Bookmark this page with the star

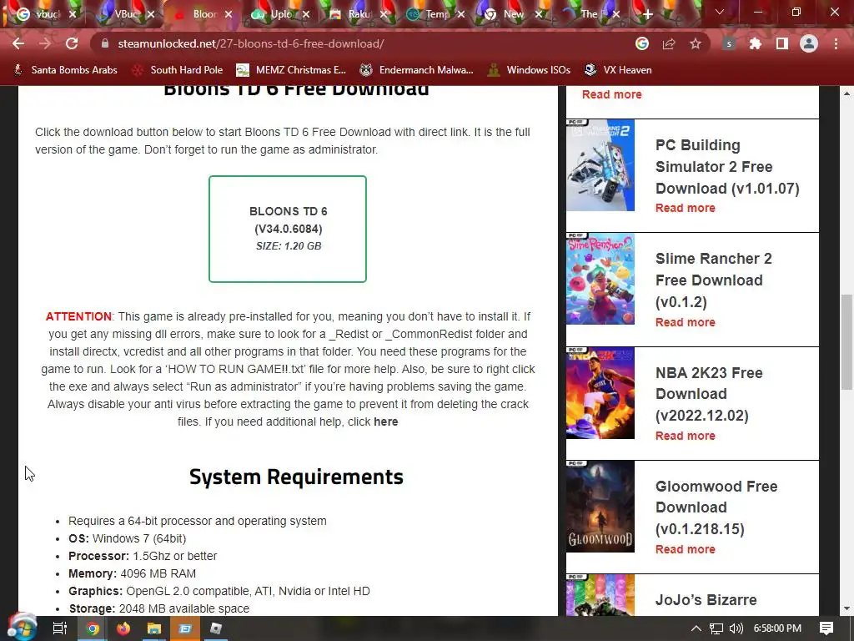pos(696,43)
